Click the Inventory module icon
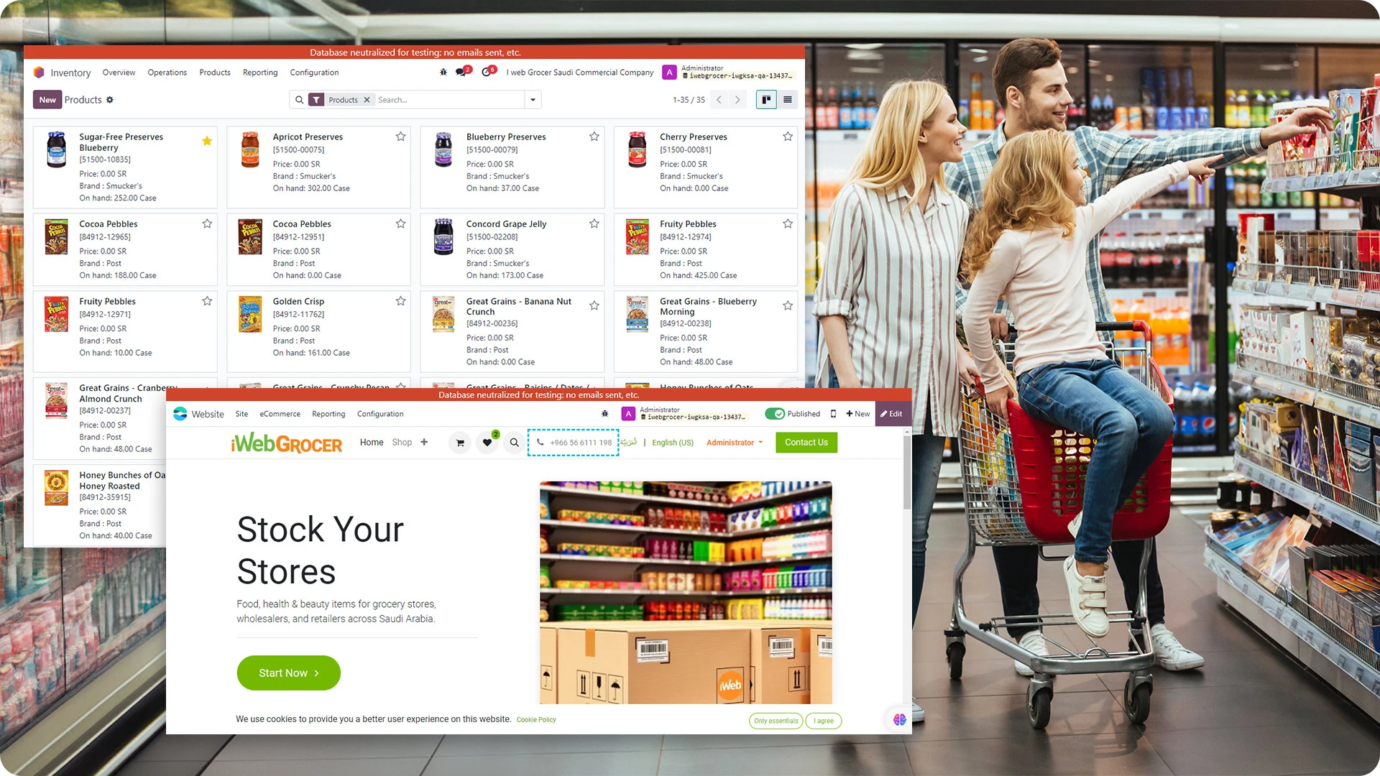Image resolution: width=1380 pixels, height=776 pixels. pyautogui.click(x=40, y=72)
